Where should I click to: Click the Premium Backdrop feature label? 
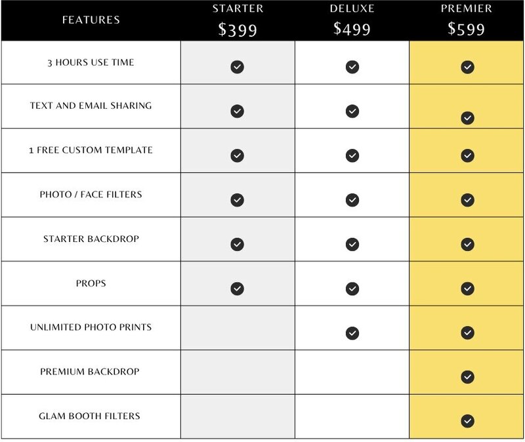(x=90, y=371)
